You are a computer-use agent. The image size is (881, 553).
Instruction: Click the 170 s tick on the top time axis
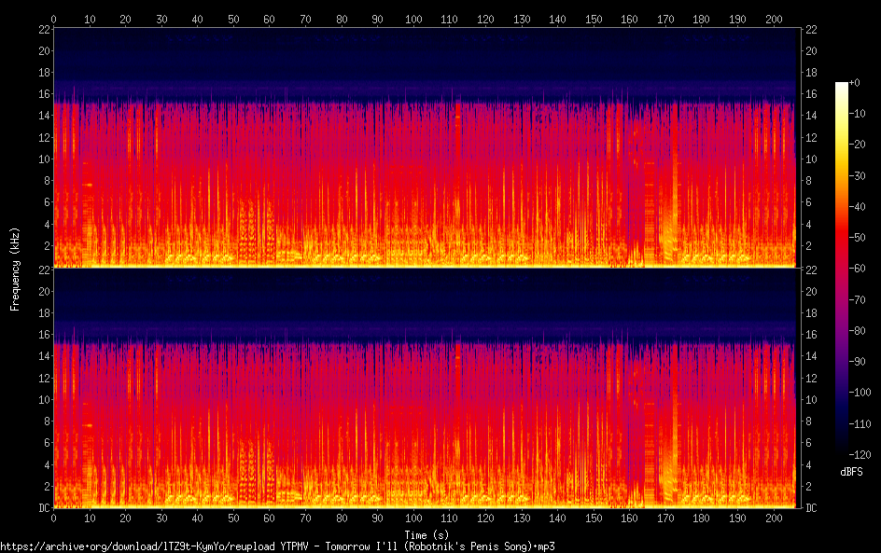(x=664, y=19)
